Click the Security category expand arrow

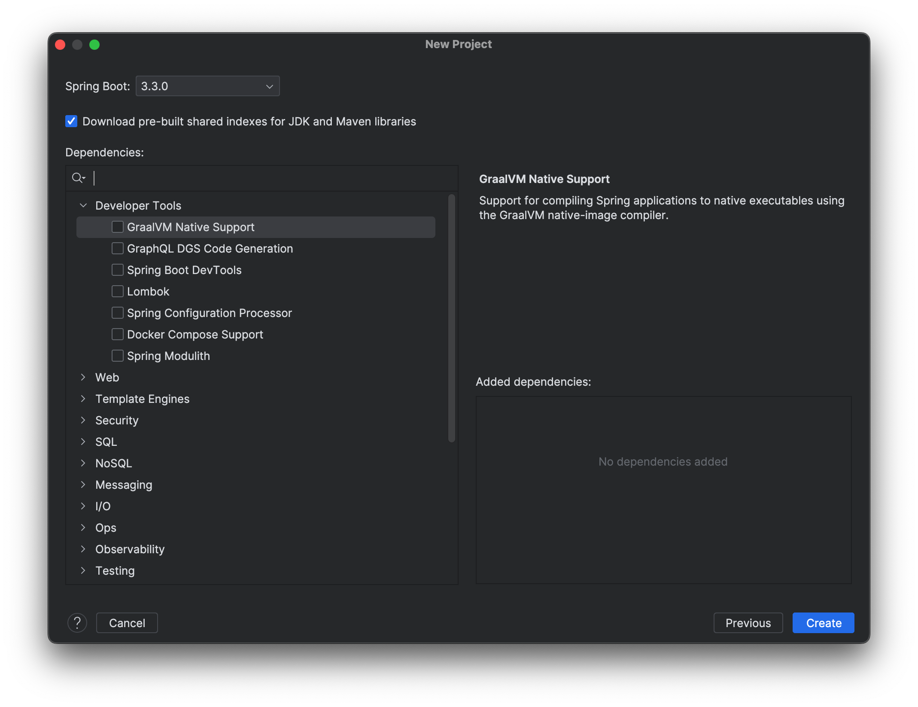[84, 420]
